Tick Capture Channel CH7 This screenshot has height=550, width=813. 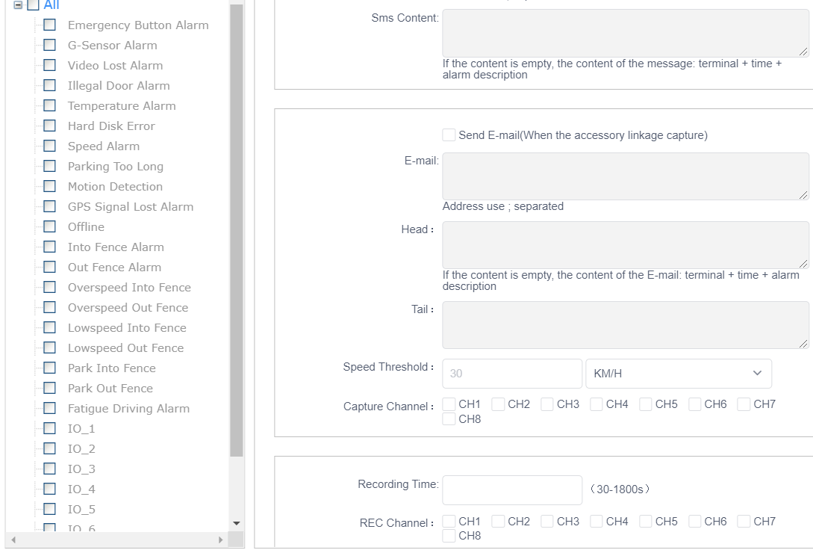pos(744,404)
